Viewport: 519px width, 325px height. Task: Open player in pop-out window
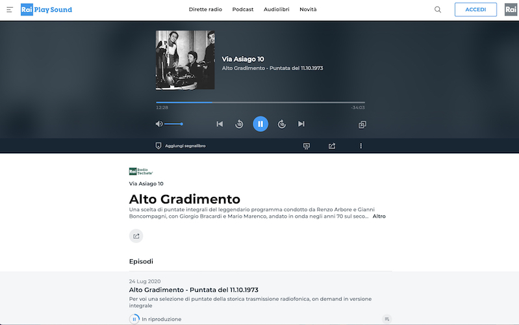pyautogui.click(x=362, y=125)
